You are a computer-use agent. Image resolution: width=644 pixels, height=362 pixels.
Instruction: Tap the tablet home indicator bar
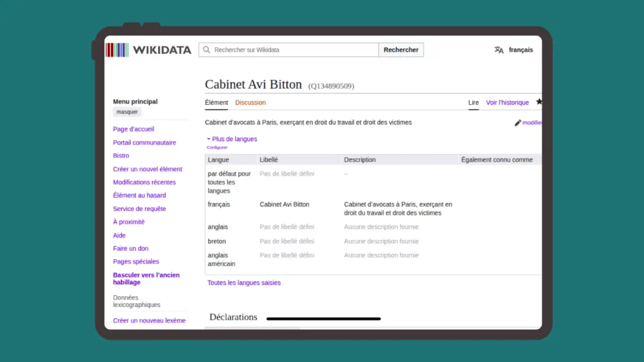(x=324, y=319)
